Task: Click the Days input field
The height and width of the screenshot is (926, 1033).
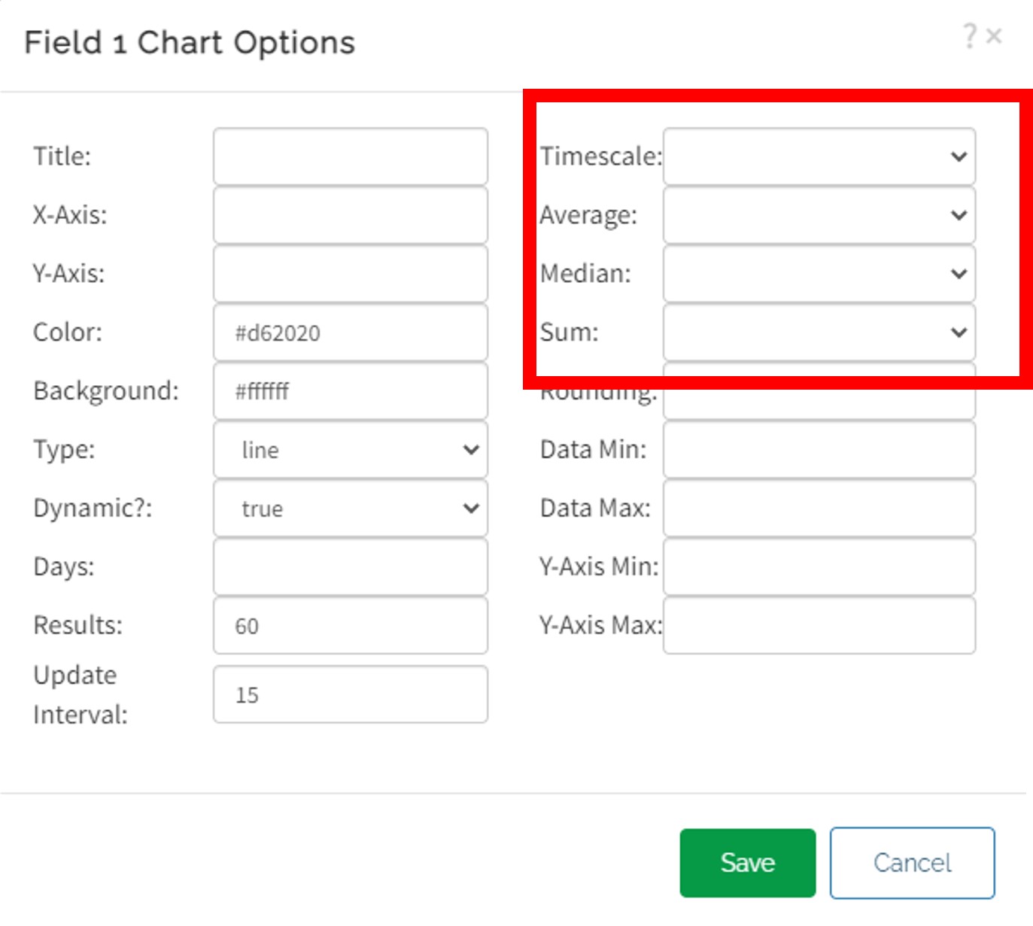Action: pos(351,567)
